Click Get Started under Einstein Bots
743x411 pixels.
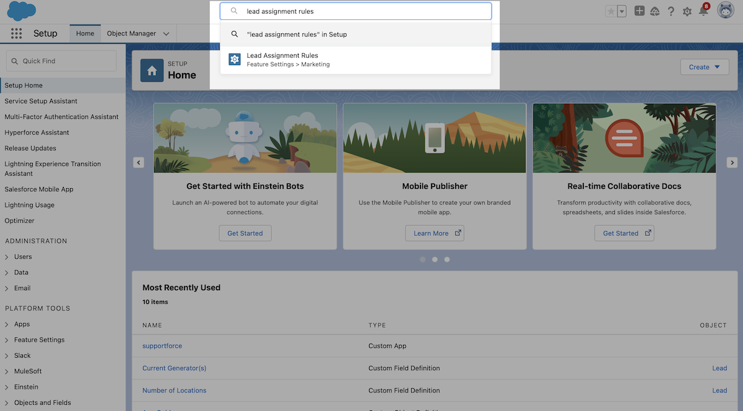245,233
